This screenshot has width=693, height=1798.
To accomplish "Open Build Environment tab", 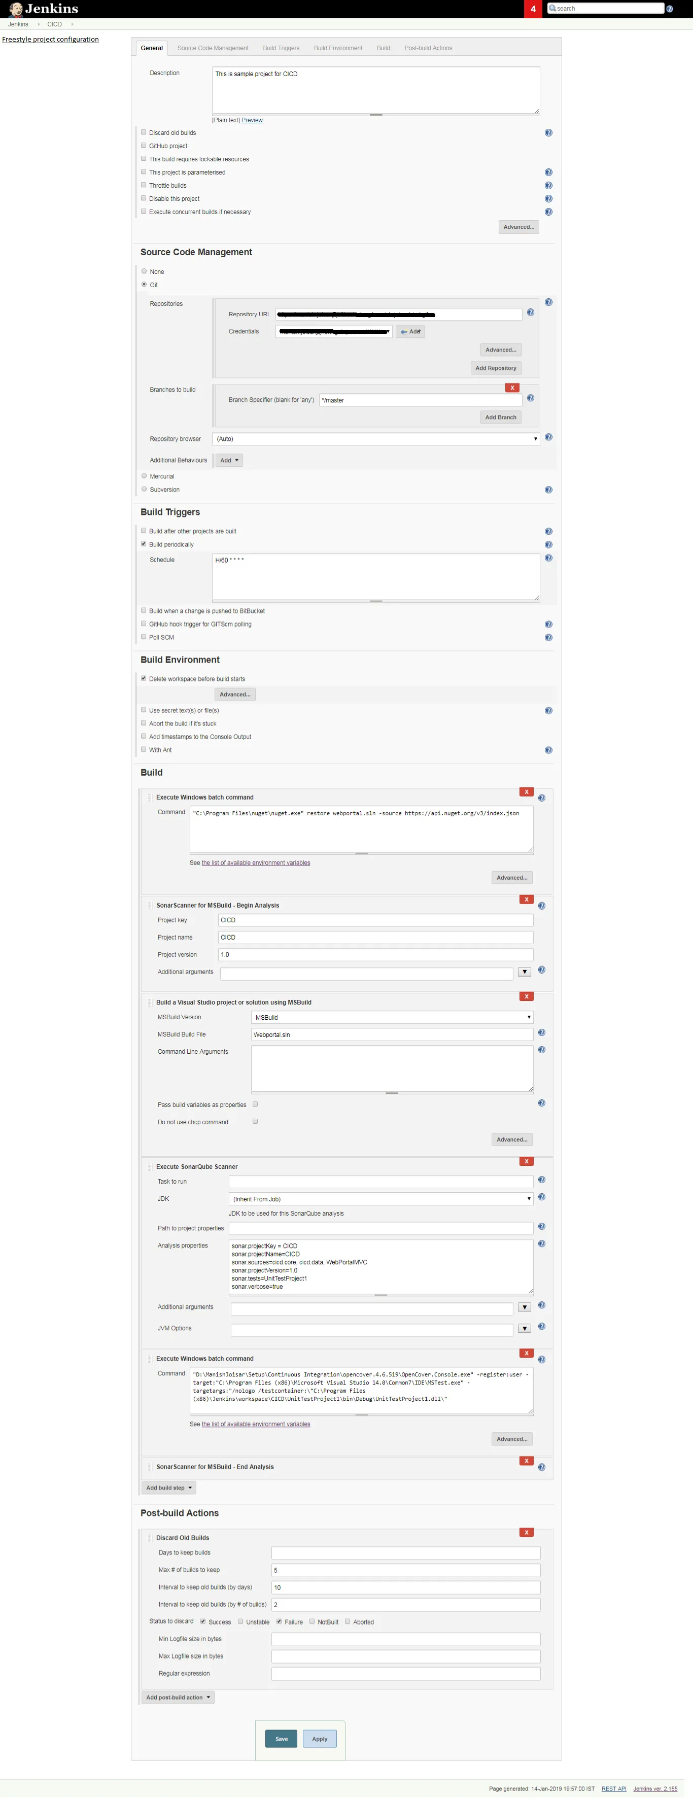I will [338, 48].
